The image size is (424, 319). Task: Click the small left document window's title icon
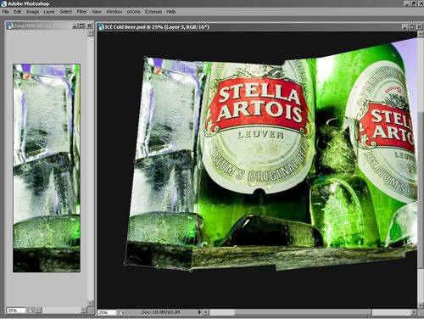click(x=10, y=25)
